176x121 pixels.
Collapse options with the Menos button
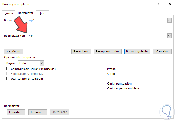coord(14,51)
